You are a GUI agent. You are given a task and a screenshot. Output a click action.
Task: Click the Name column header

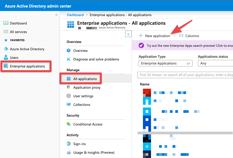145,84
